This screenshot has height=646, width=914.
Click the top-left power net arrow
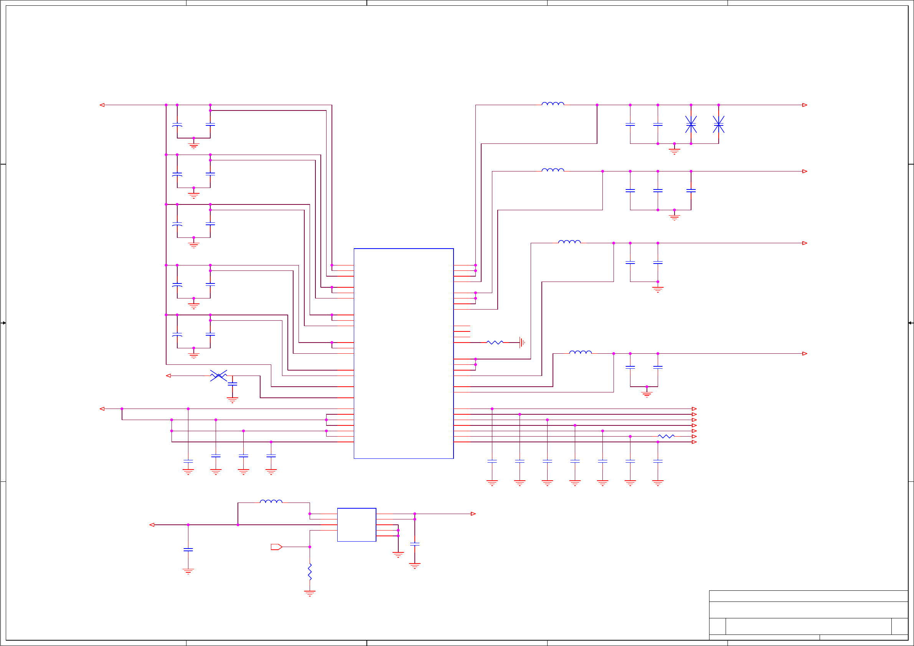[x=102, y=105]
